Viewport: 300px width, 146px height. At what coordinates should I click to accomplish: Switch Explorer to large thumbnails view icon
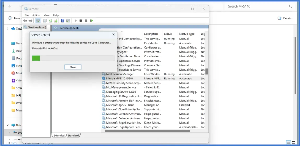[294, 143]
